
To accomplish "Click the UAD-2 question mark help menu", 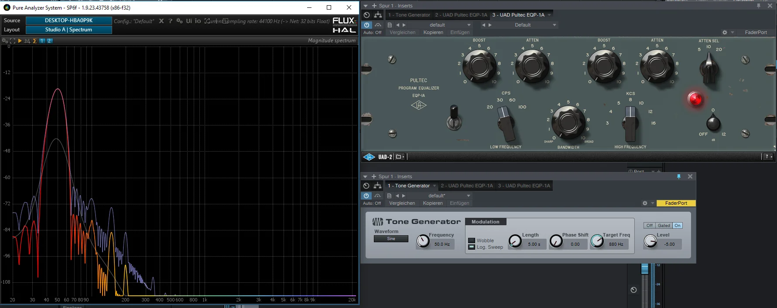I will [x=767, y=157].
